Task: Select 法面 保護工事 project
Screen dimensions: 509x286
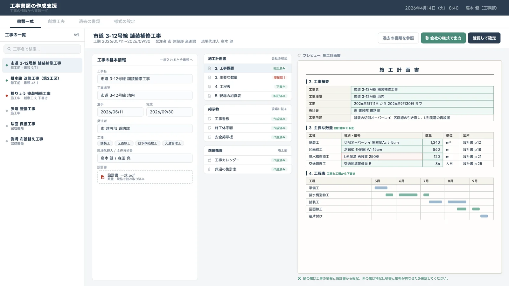Action: click(42, 126)
